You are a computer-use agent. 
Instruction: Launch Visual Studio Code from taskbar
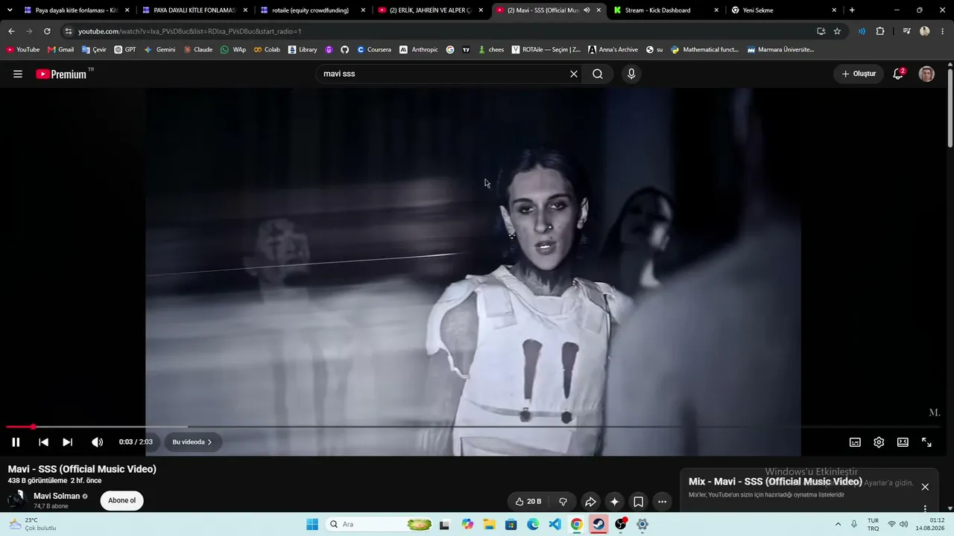point(555,524)
